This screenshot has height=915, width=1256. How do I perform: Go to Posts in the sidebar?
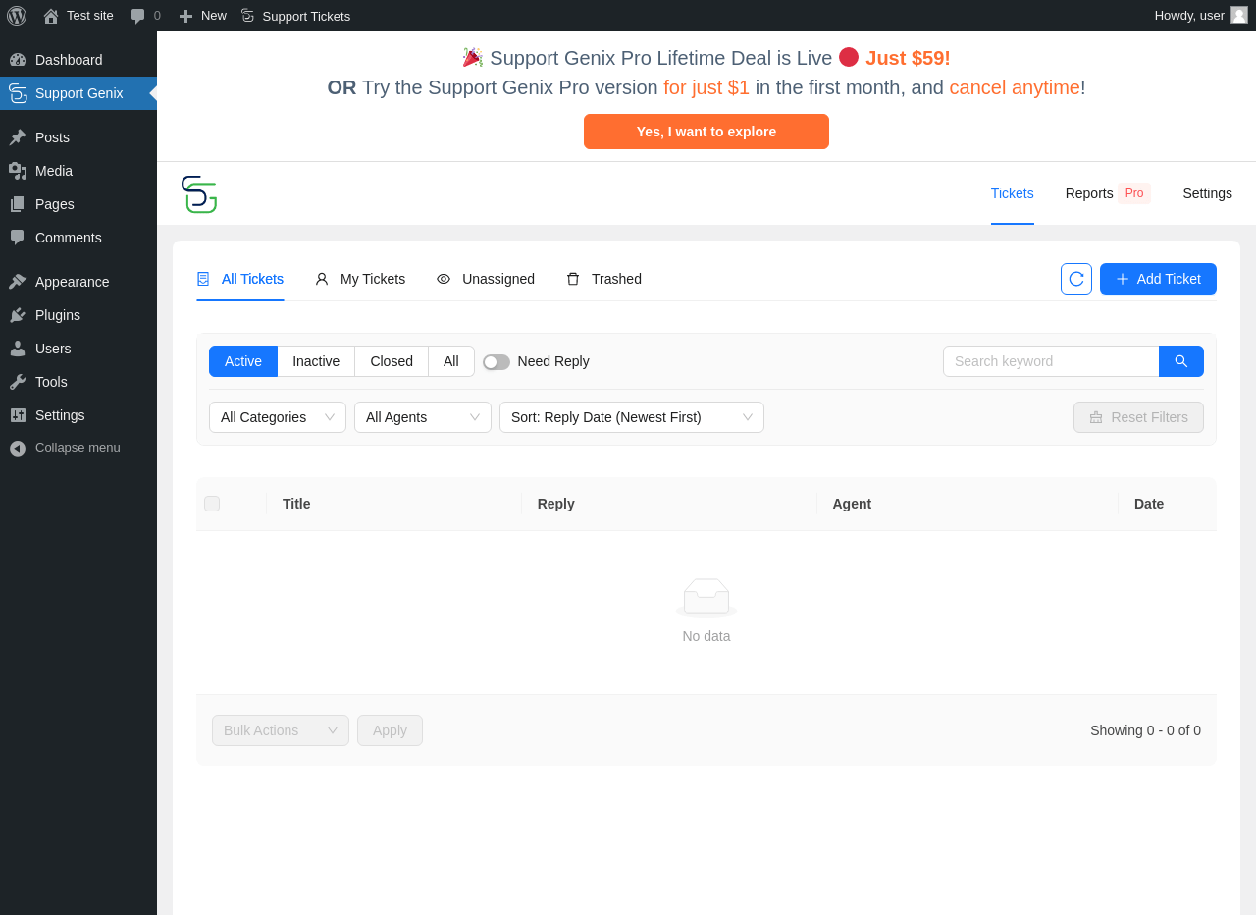(78, 137)
